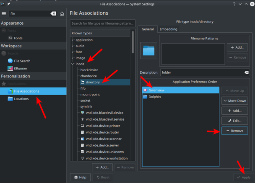255x183 pixels.
Task: Select fifo in type tree
Action: coord(83,88)
